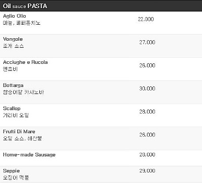Click Korean description under Bottarga
Viewport: 202px width, 183px height.
pos(23,92)
